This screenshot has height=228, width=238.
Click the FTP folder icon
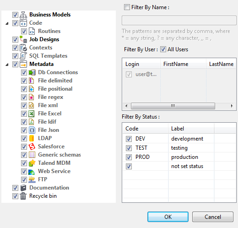(32, 179)
